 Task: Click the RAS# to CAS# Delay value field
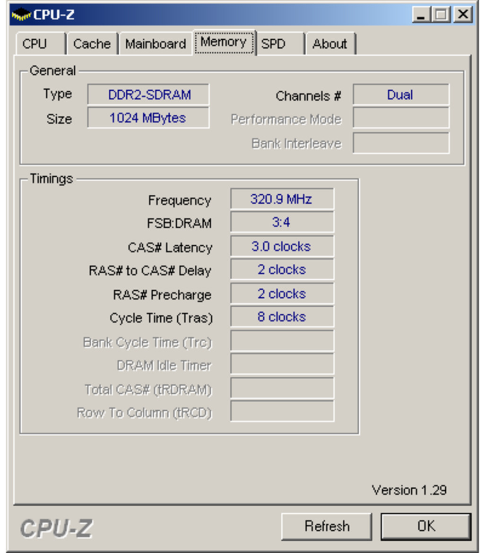point(282,269)
